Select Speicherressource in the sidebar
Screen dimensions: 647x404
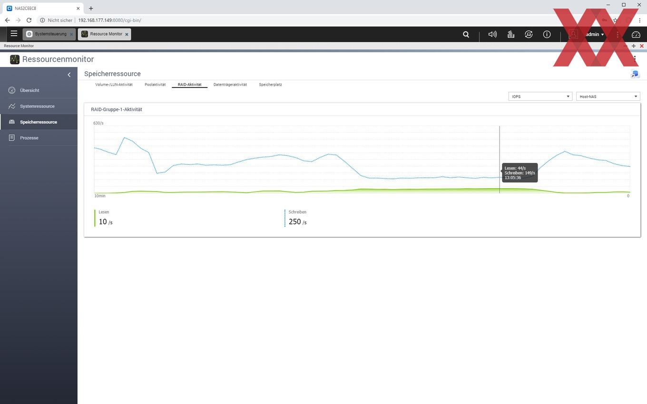click(39, 122)
